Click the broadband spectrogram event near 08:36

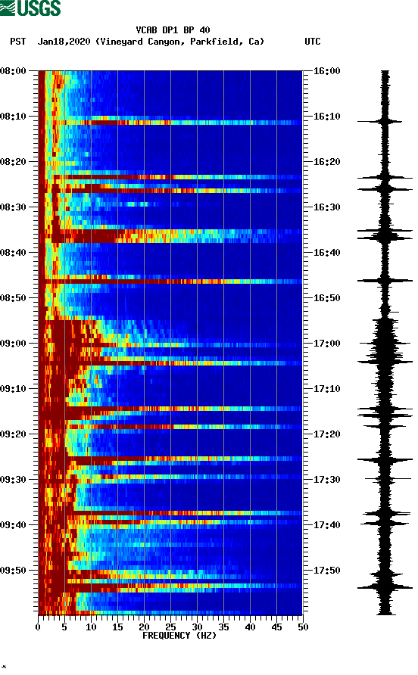pos(170,236)
